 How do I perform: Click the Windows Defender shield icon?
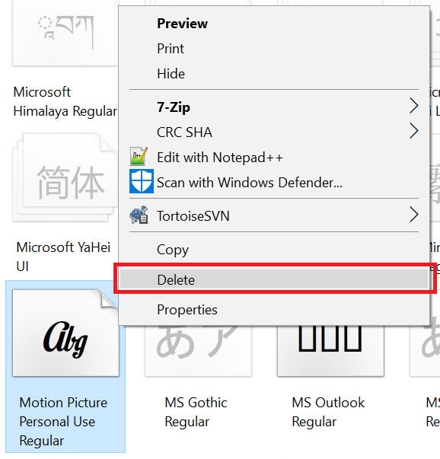(x=142, y=181)
